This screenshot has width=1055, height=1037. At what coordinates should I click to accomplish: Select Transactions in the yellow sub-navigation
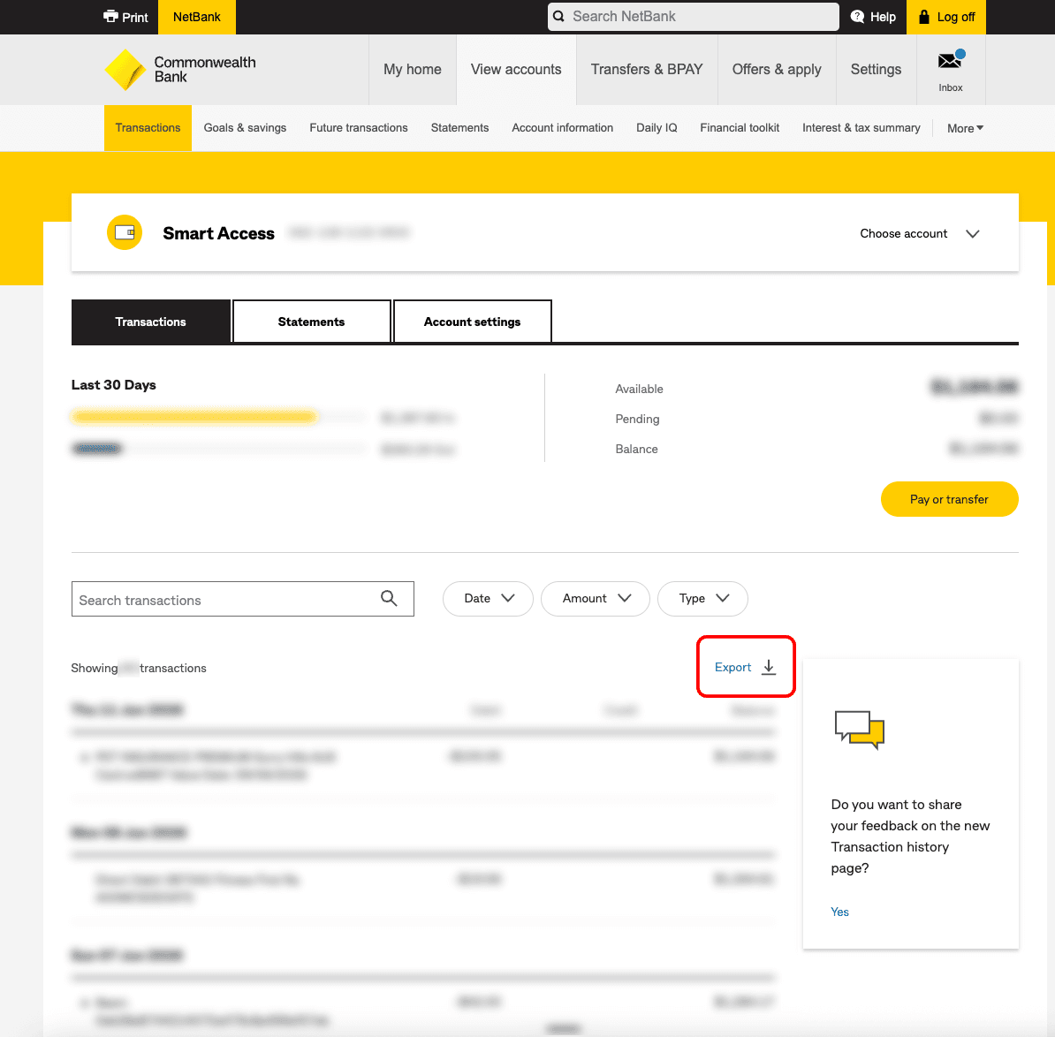tap(148, 128)
